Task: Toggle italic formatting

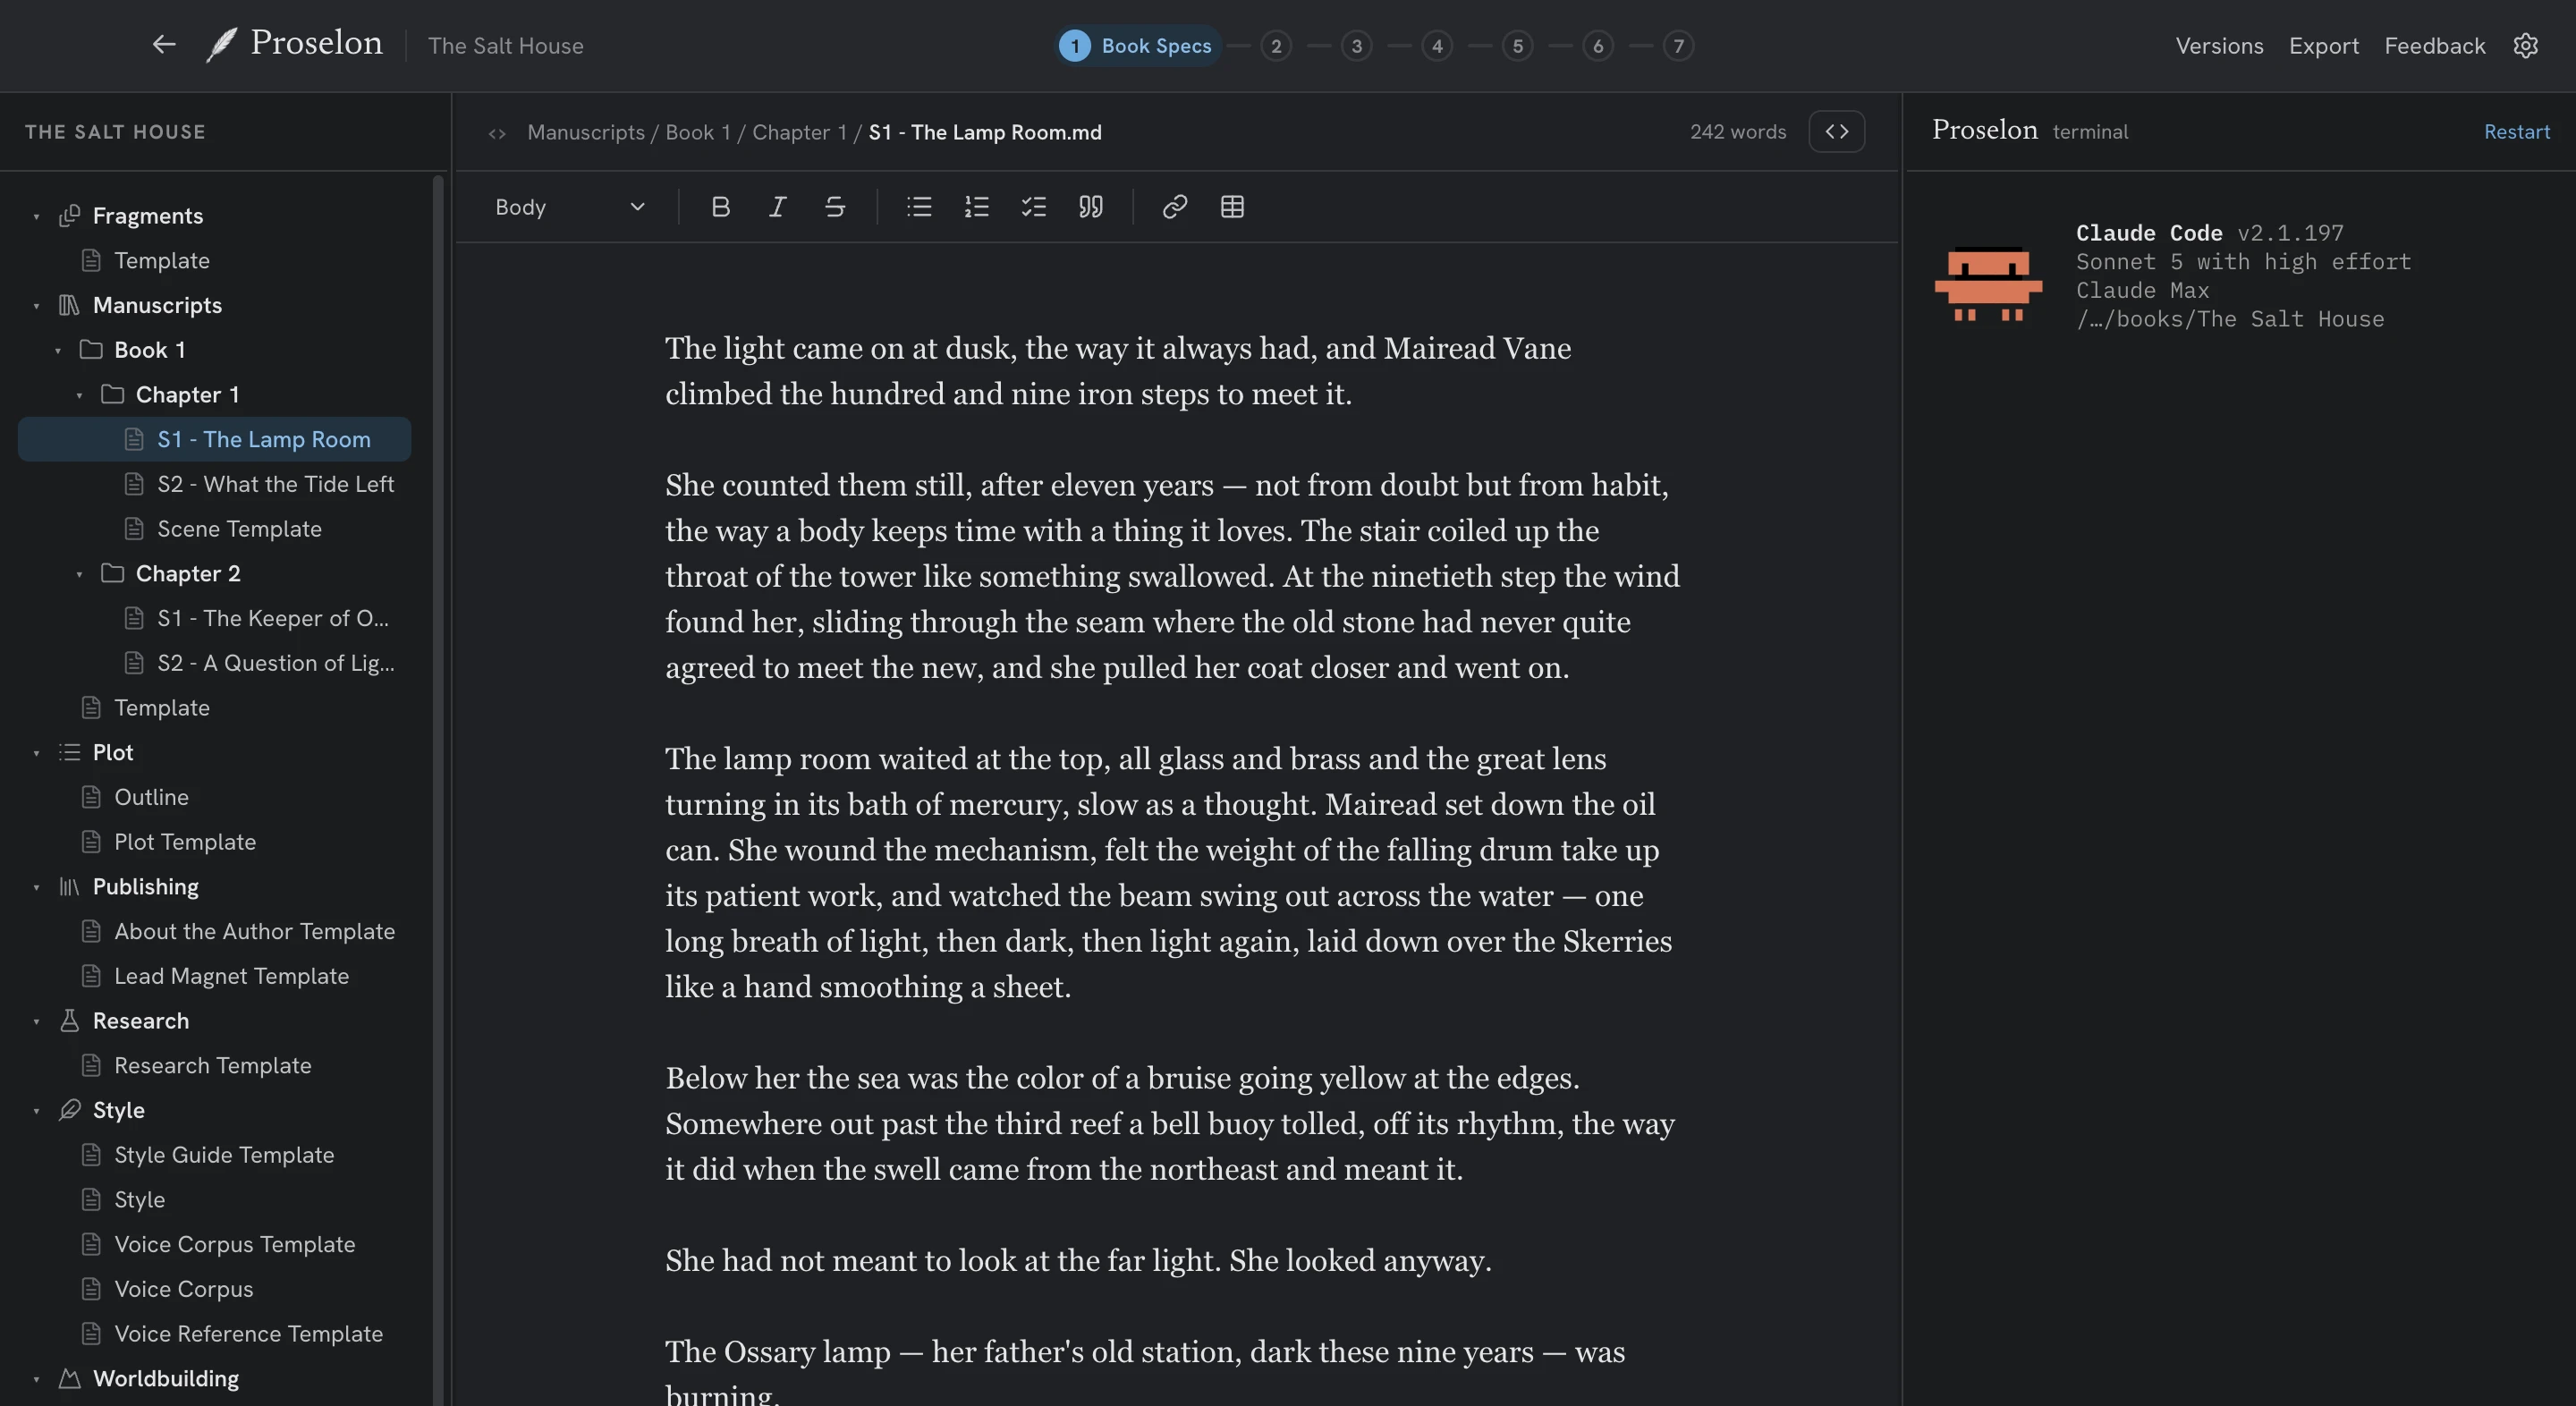Action: [777, 207]
